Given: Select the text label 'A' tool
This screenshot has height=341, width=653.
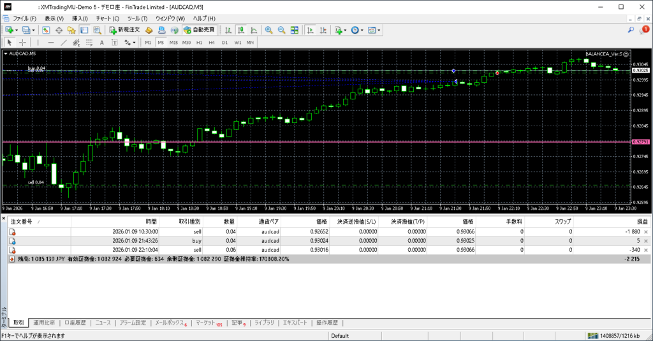Looking at the screenshot, I should click(x=102, y=43).
